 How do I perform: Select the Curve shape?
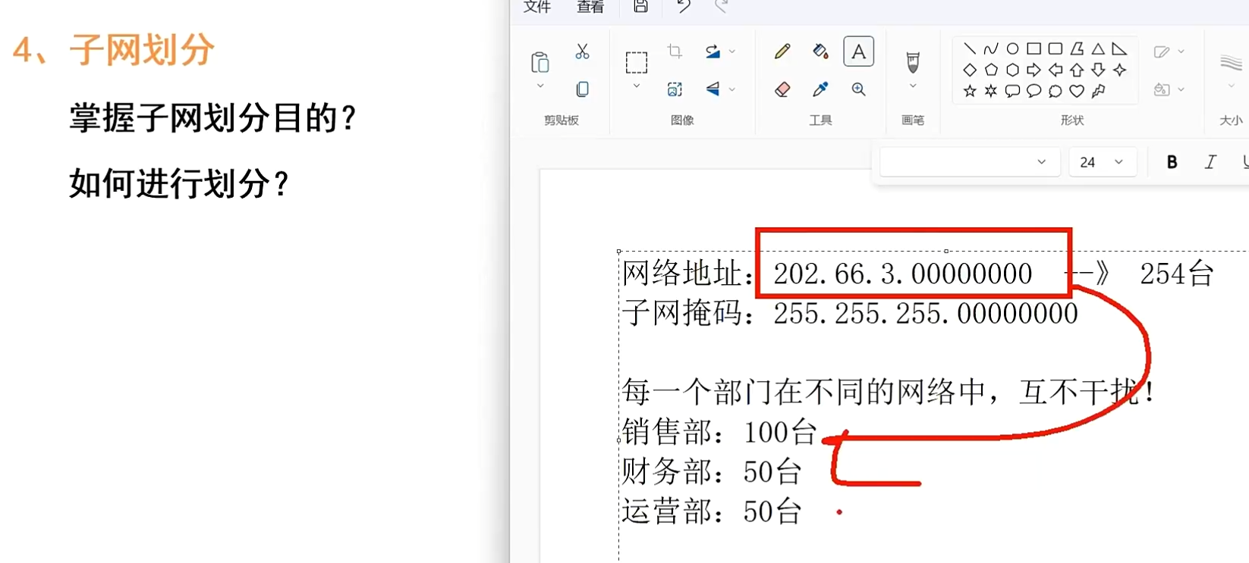(x=991, y=48)
